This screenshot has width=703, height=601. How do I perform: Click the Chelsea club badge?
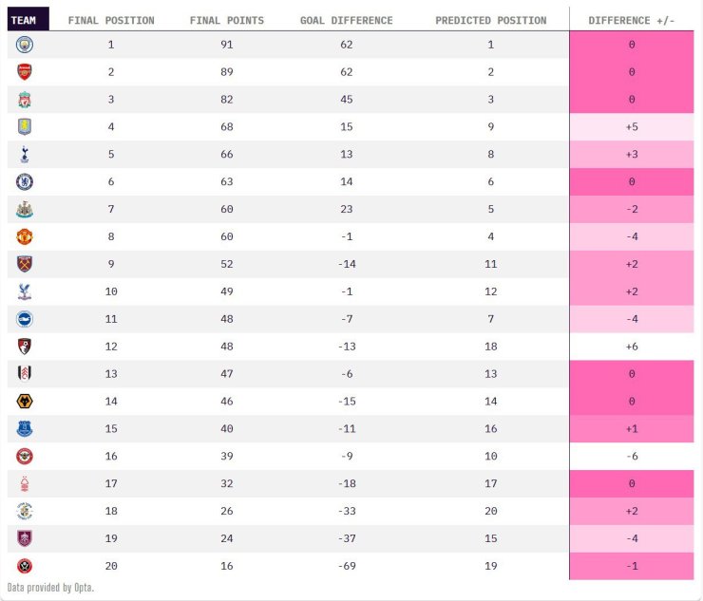(x=25, y=181)
